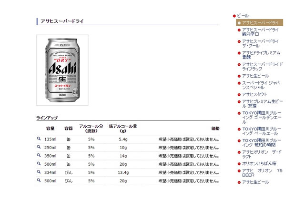Collapse the ビール category in sidebar
The height and width of the screenshot is (200, 305).
click(x=234, y=16)
